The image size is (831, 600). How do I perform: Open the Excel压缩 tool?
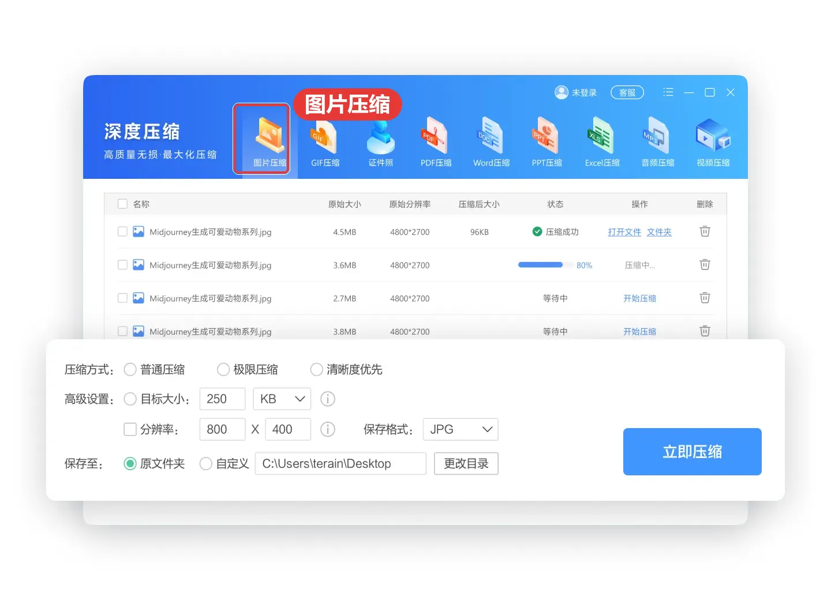[602, 141]
